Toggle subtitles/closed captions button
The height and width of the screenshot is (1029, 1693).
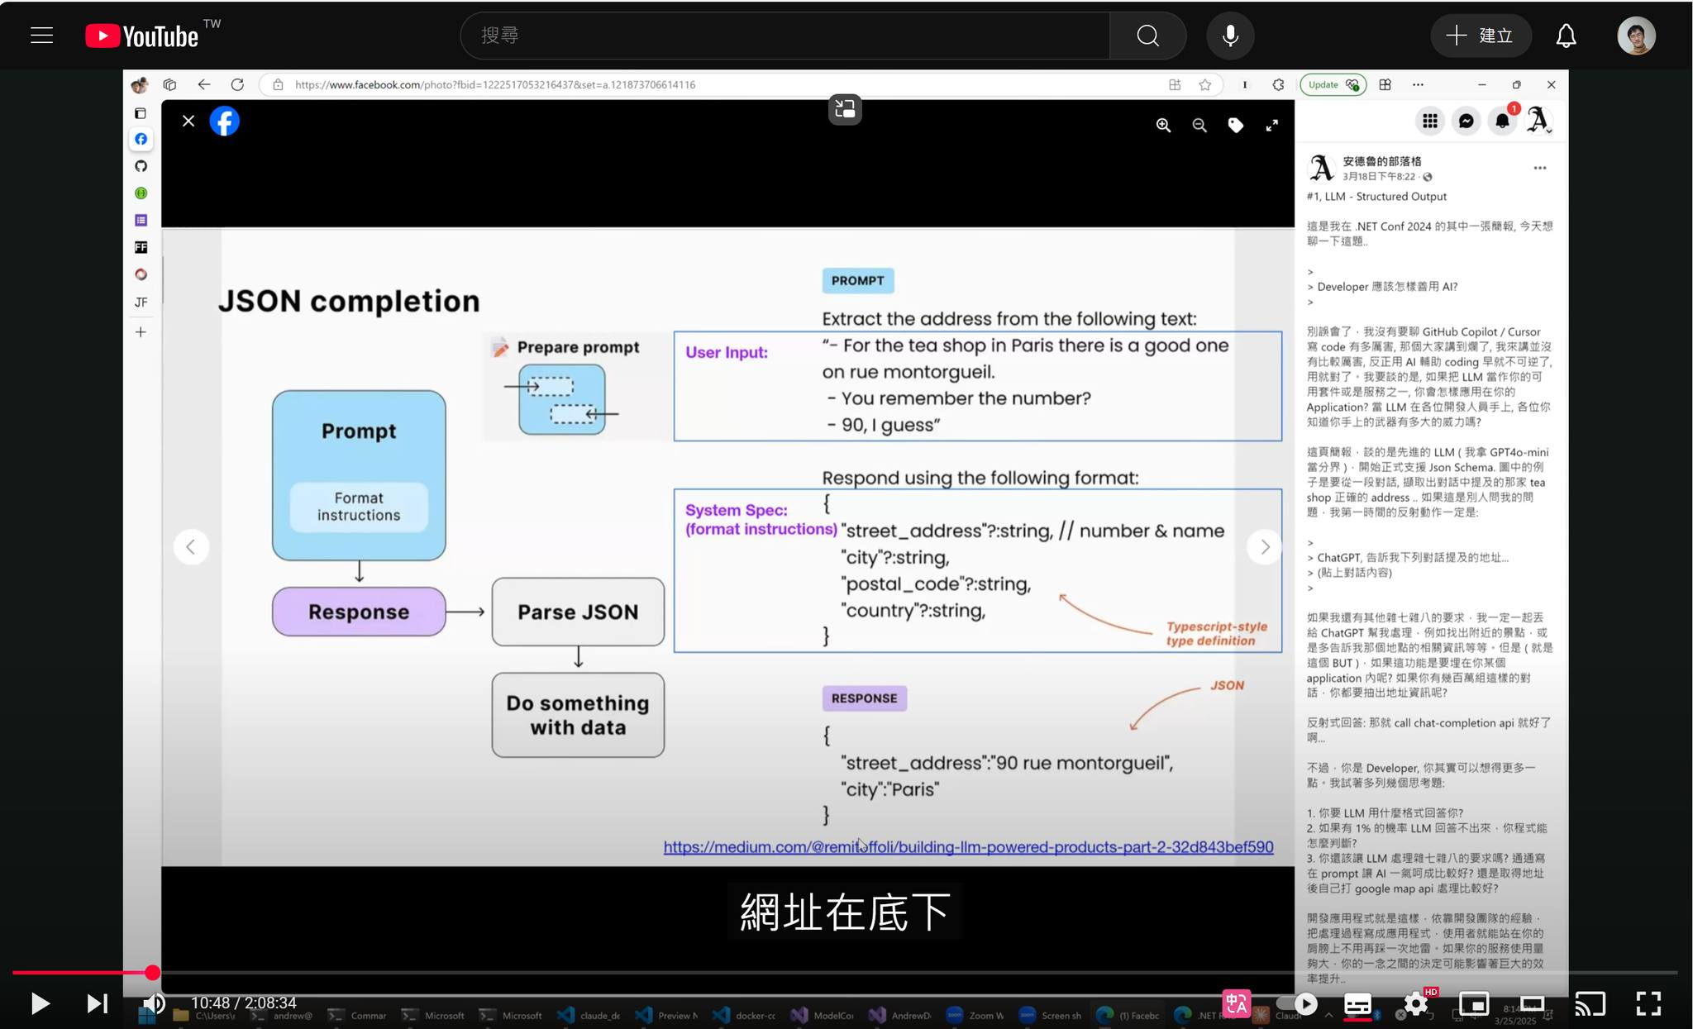(x=1357, y=1003)
